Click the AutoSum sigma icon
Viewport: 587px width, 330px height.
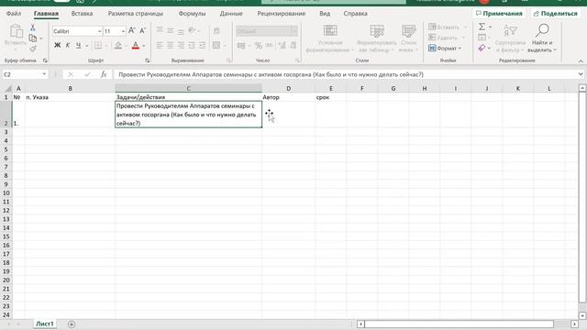[x=482, y=27]
